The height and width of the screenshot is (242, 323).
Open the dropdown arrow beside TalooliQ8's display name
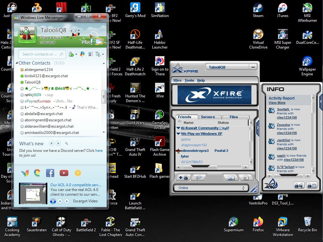[x=69, y=31]
